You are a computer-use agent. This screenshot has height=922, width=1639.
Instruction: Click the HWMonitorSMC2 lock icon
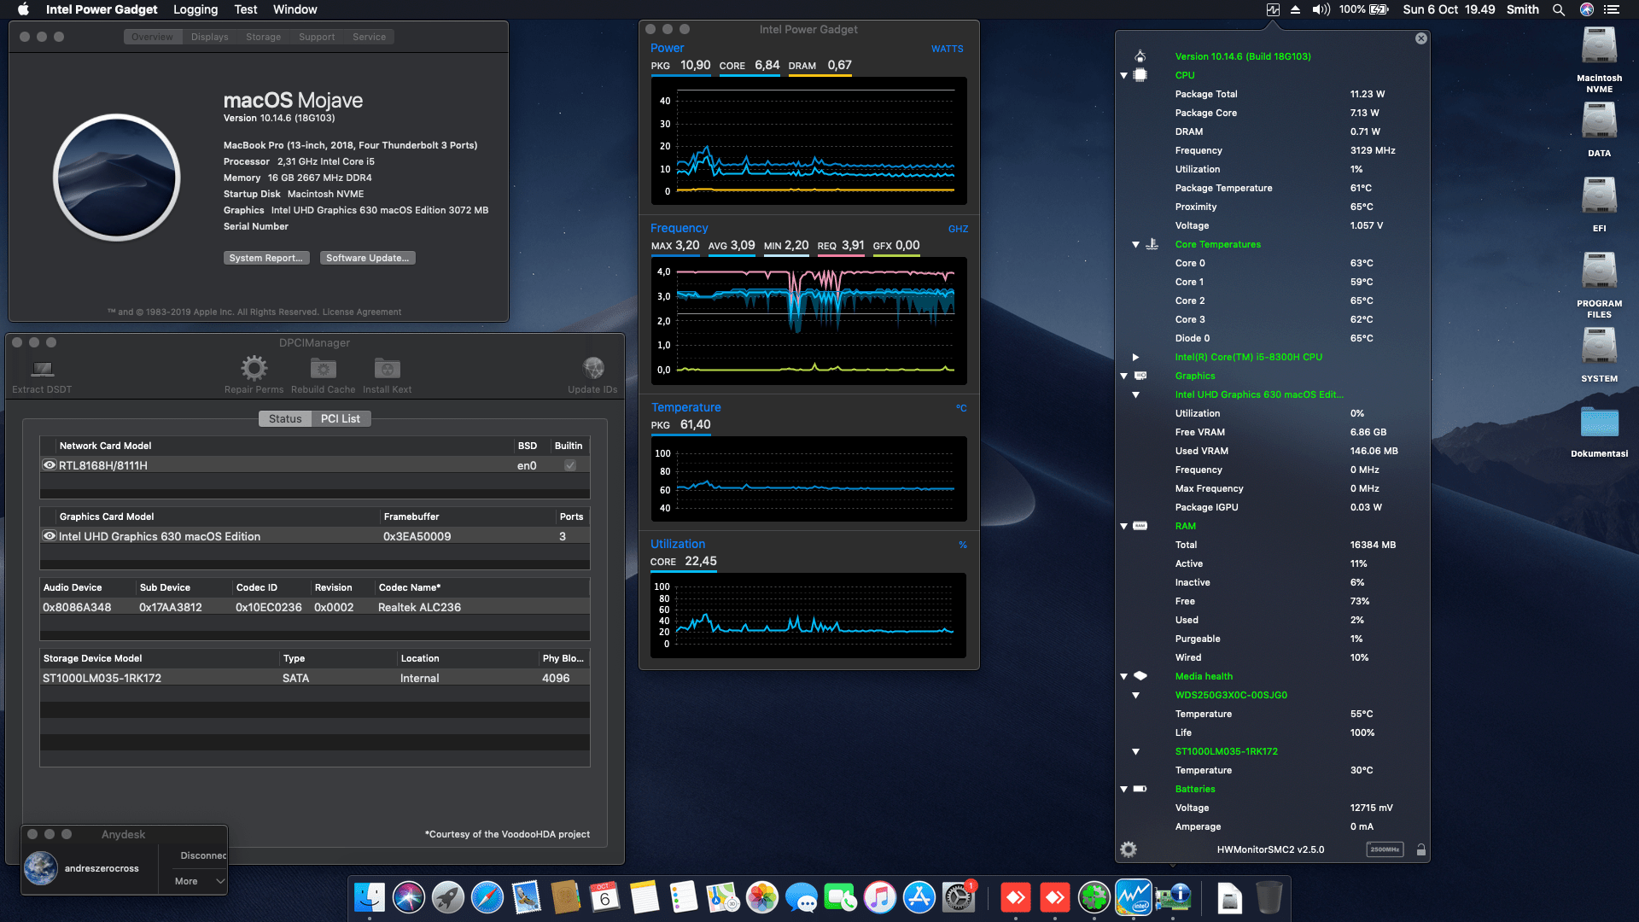[x=1421, y=849]
